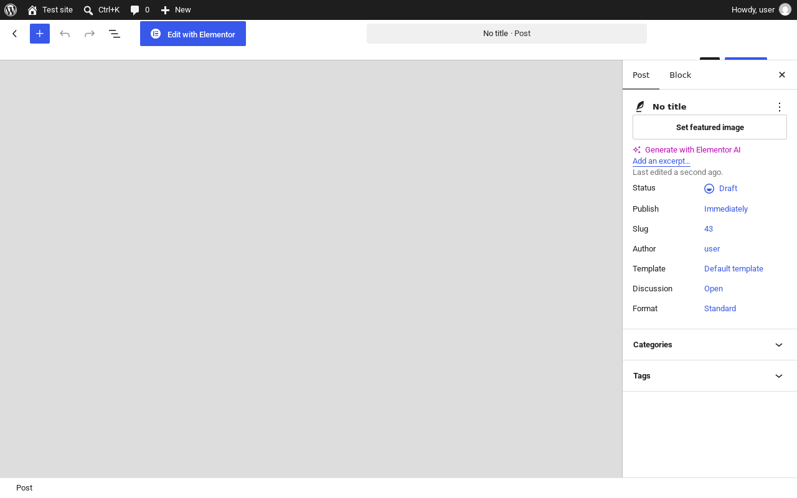Select the Post tab in sidebar
Screen dimensions: 797x498
coord(641,75)
